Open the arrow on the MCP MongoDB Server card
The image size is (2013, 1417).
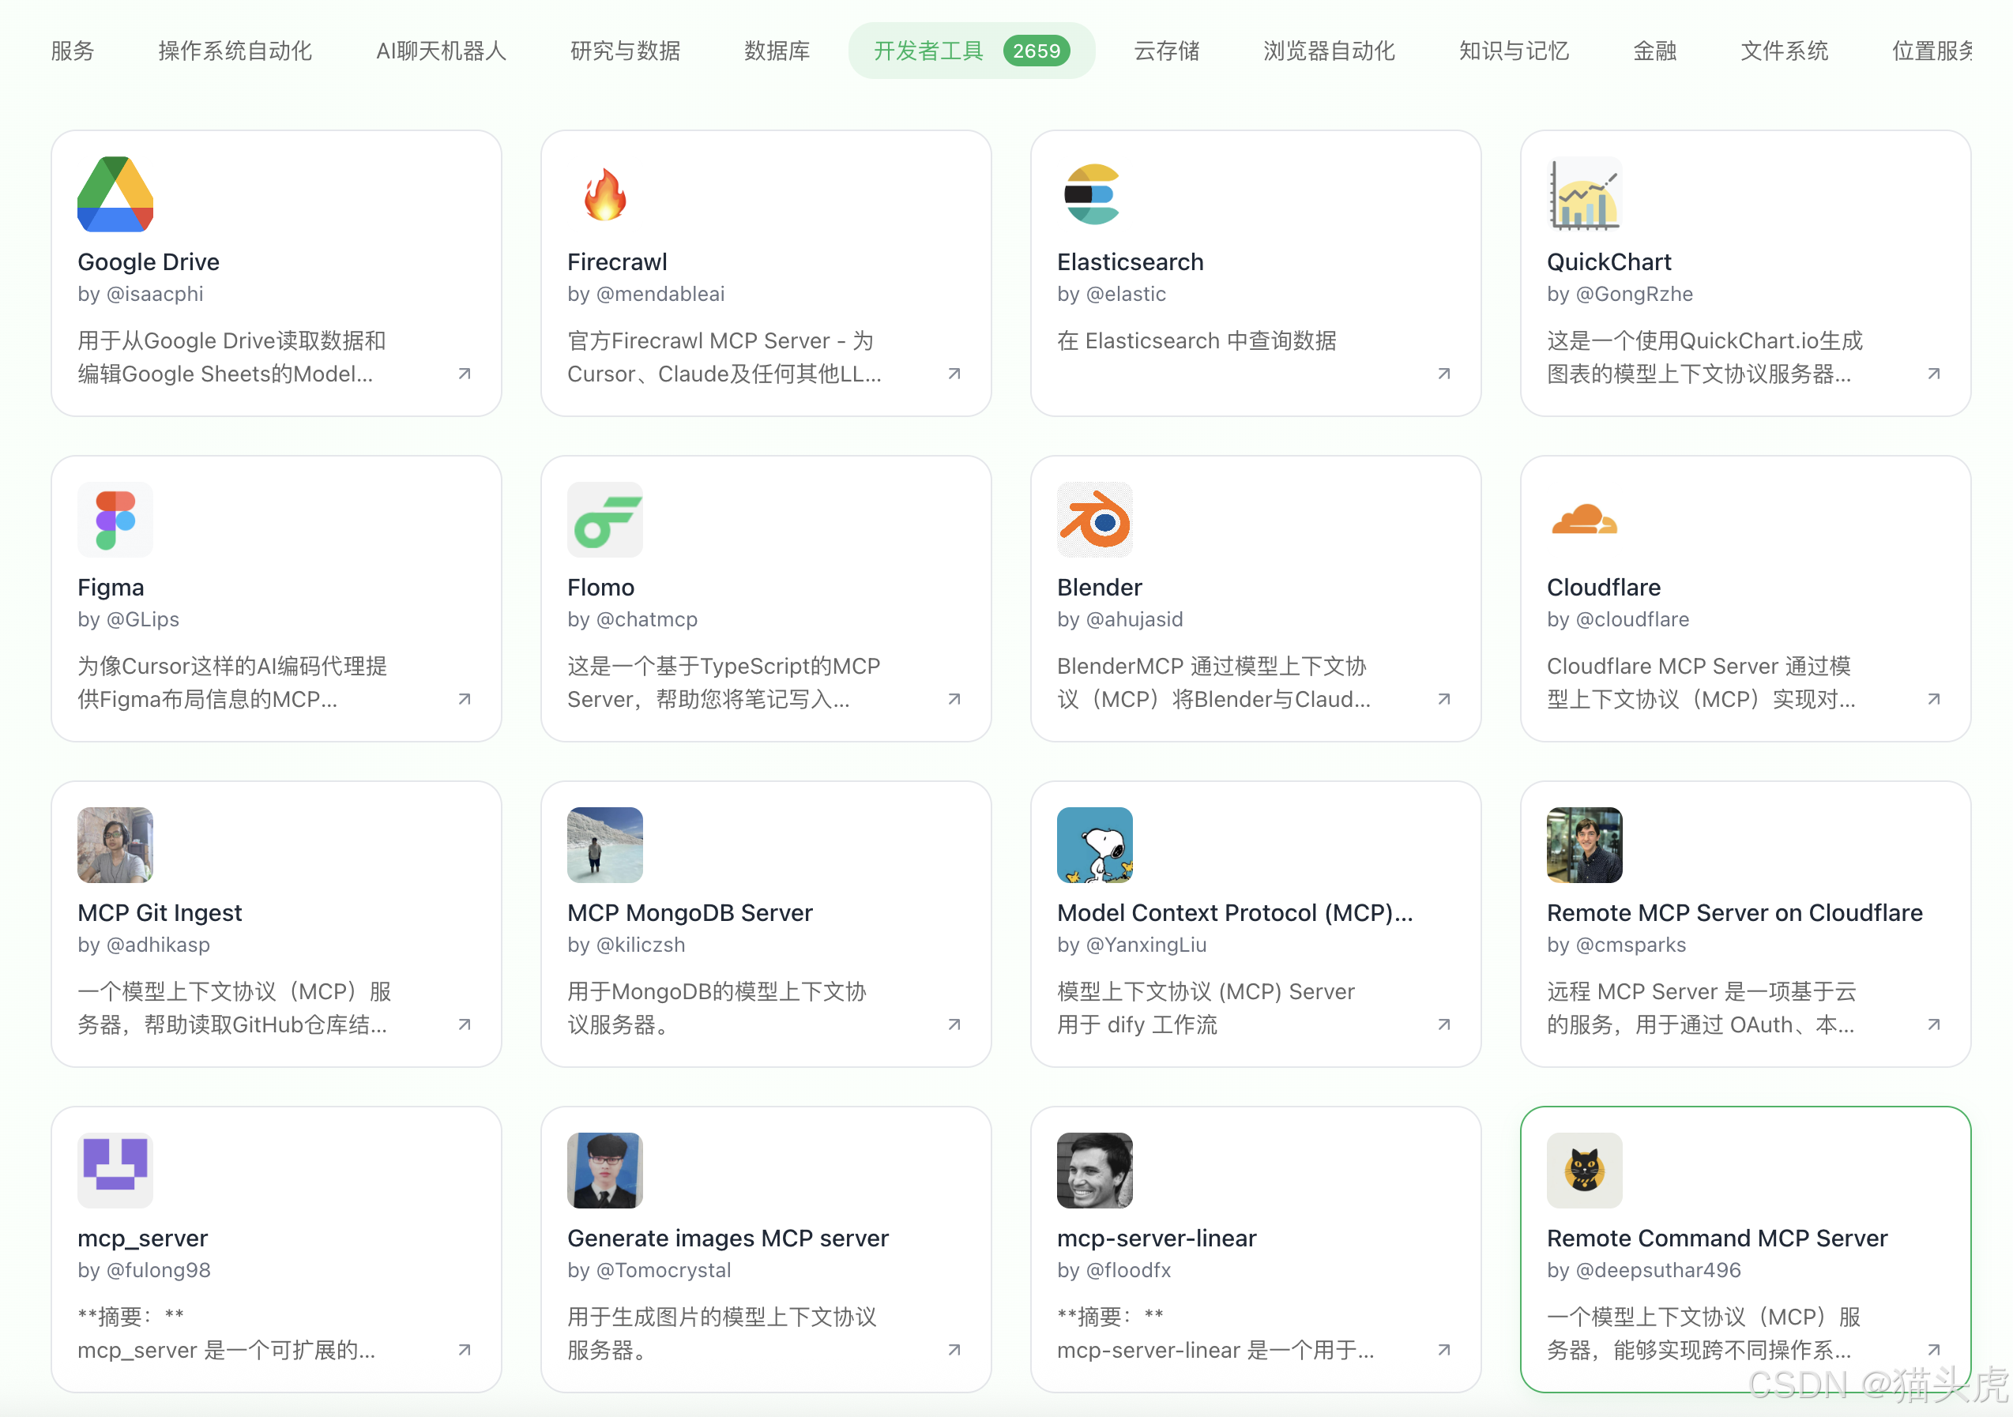pos(955,1024)
